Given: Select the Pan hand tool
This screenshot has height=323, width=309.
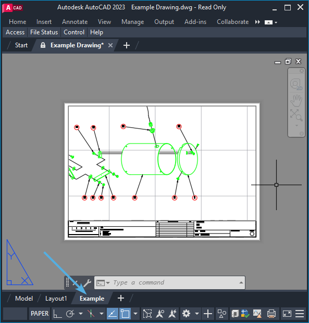Looking at the screenshot, I should (x=296, y=100).
